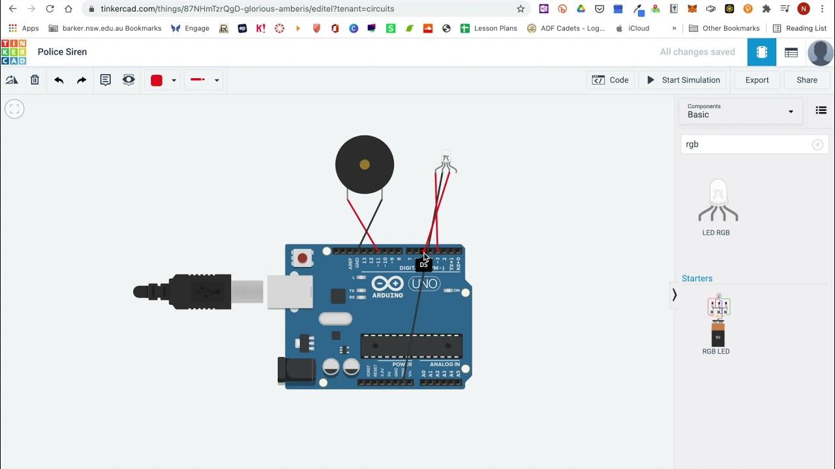Switch to circuit view icon
835x469 pixels.
click(x=762, y=52)
